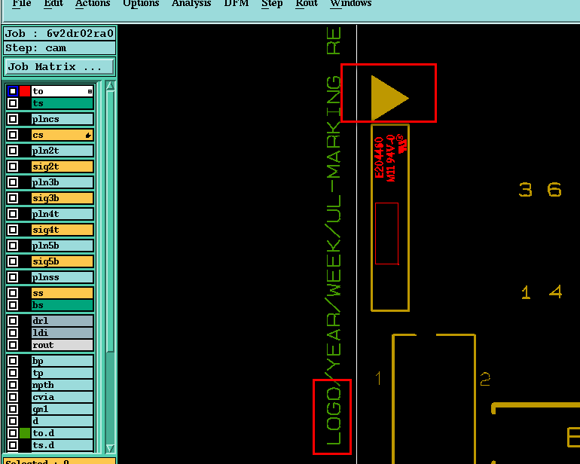Select the pln4t layer row

point(62,214)
